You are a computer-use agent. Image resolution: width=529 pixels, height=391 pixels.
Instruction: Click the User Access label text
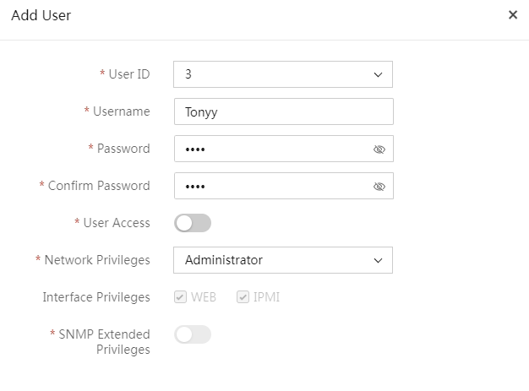(x=117, y=223)
